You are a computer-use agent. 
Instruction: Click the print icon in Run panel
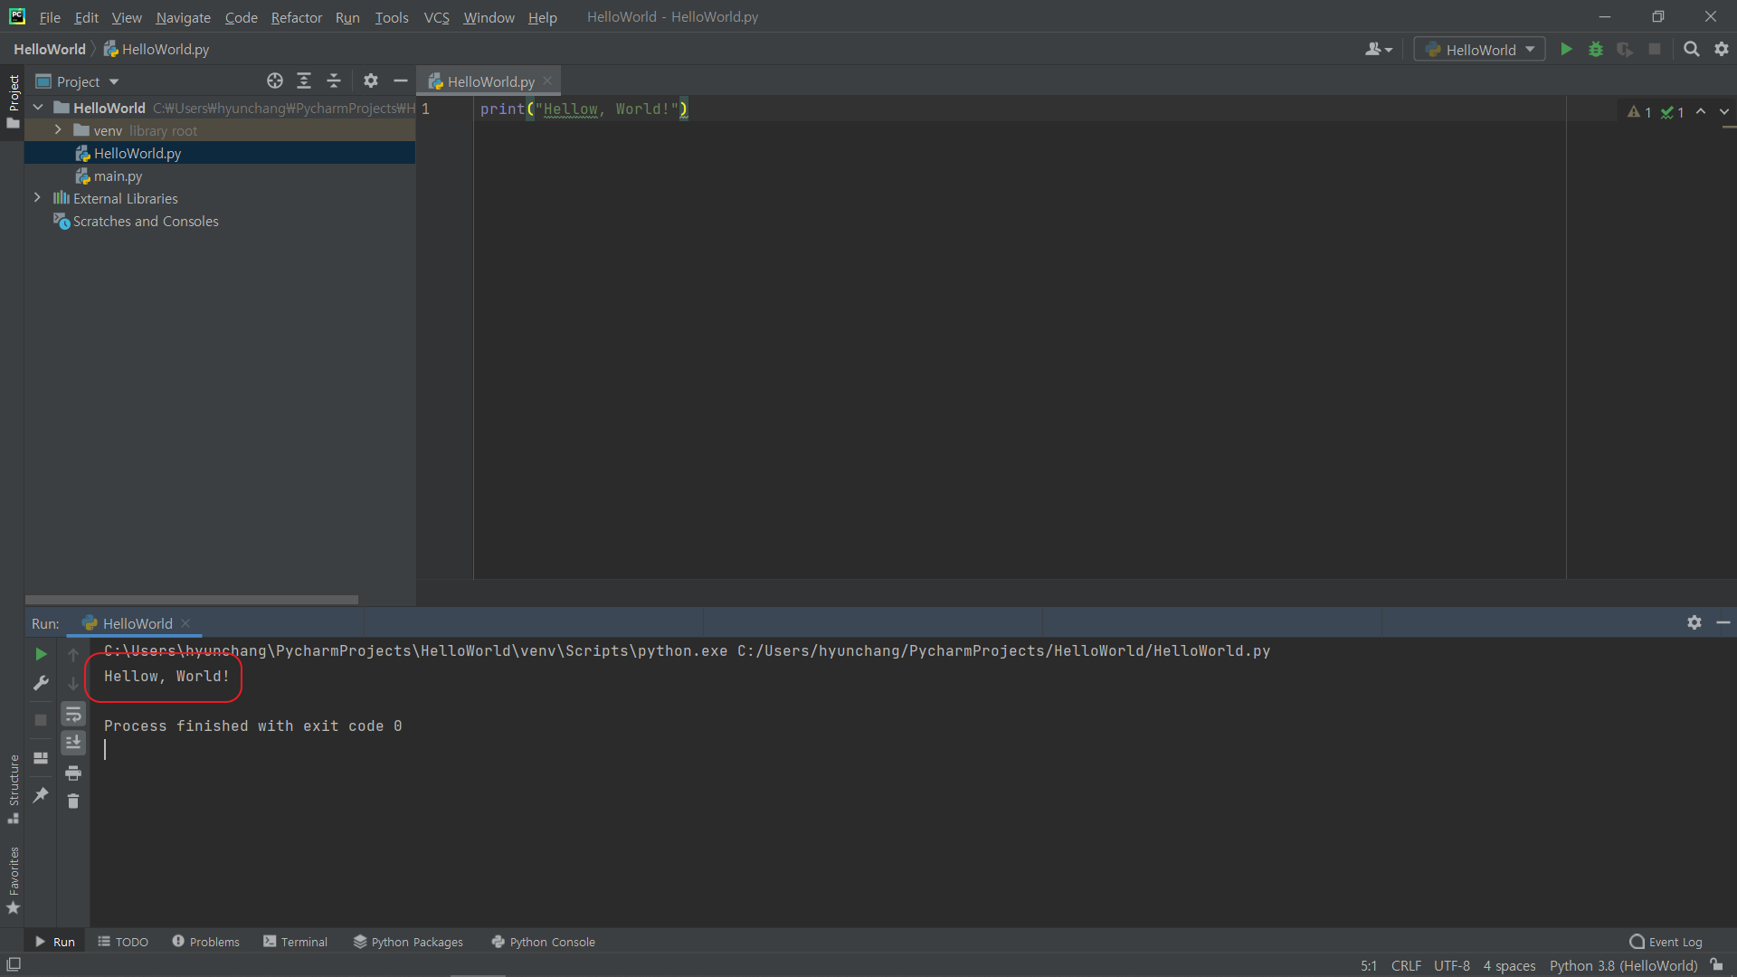(x=73, y=773)
